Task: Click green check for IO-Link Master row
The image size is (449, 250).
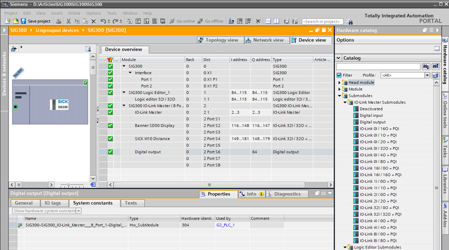Action: click(110, 112)
